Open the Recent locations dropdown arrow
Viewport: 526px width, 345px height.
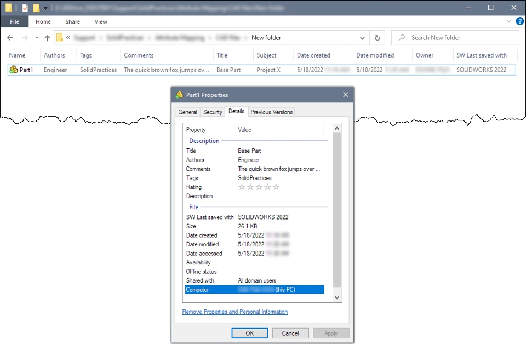tap(37, 38)
